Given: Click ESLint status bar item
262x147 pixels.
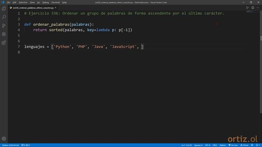Looking at the screenshot, I should coord(244,145).
